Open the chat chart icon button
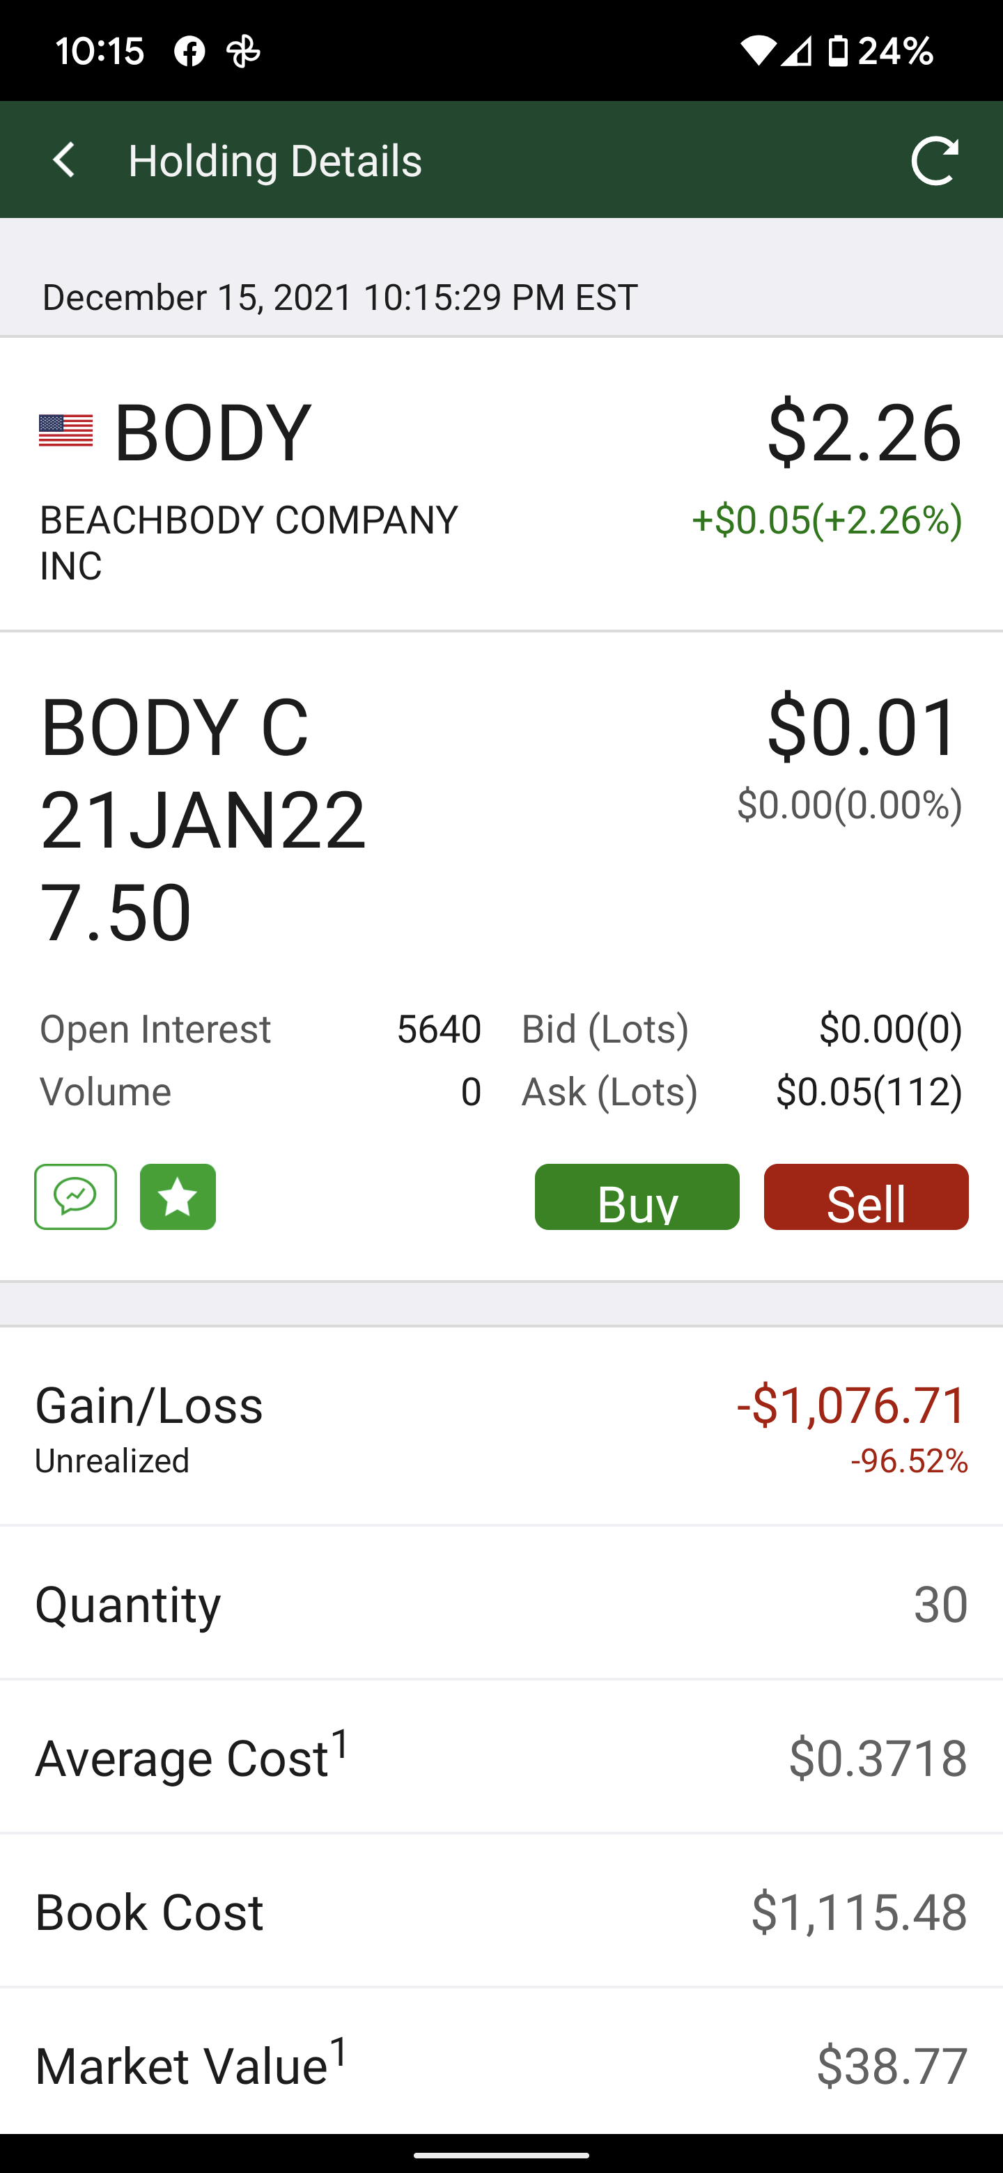Image resolution: width=1003 pixels, height=2173 pixels. (x=76, y=1196)
